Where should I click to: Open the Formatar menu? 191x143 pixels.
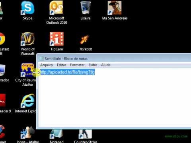(x=77, y=65)
